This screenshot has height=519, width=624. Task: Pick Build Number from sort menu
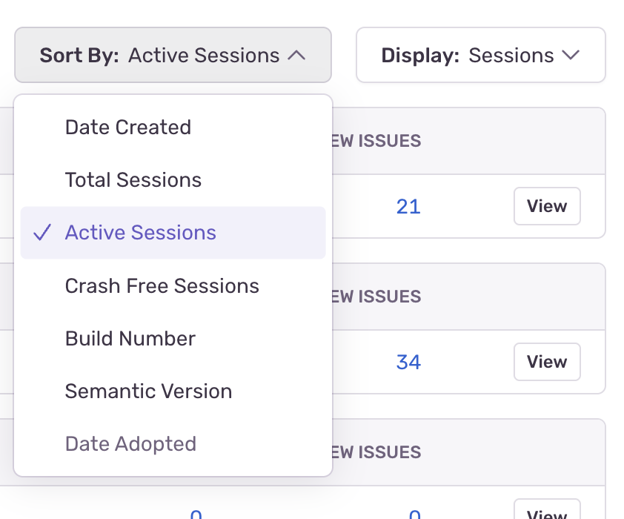pos(130,339)
